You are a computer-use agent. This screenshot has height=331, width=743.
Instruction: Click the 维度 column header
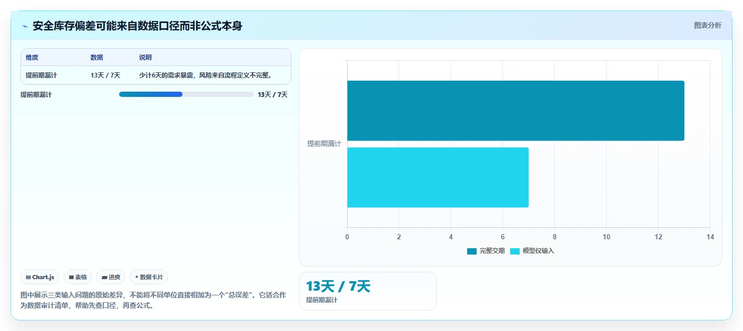pos(32,58)
